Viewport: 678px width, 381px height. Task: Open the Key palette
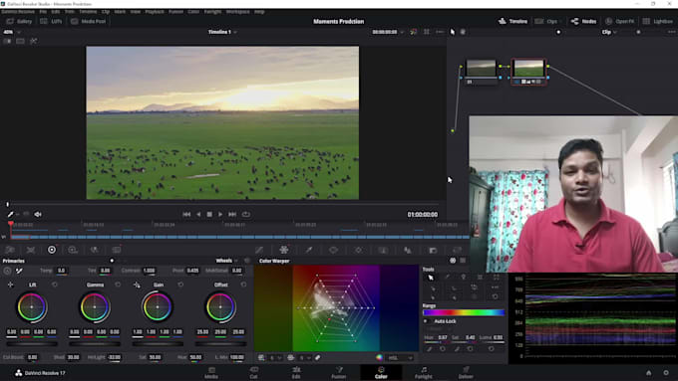[x=433, y=250]
